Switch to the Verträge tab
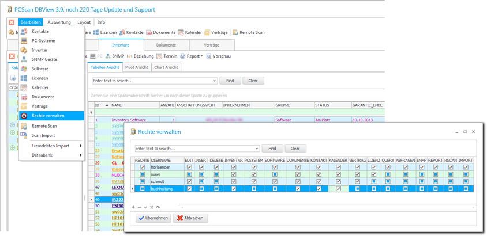Image resolution: width=487 pixels, height=236 pixels. (x=212, y=45)
